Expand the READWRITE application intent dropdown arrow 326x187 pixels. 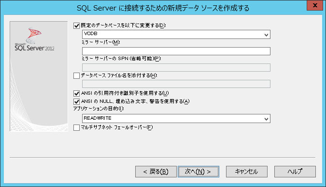tap(266, 119)
